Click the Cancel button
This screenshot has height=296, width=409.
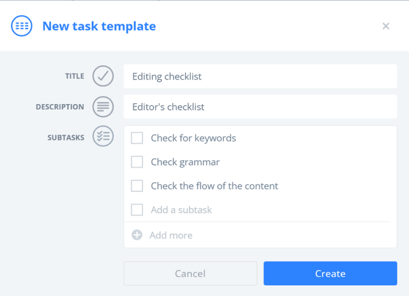pyautogui.click(x=190, y=273)
